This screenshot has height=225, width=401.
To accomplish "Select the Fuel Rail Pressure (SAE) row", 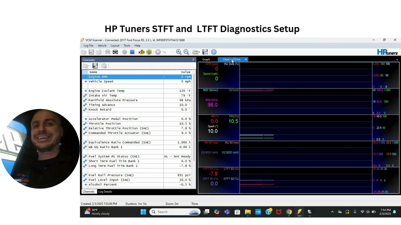I will tap(137, 175).
